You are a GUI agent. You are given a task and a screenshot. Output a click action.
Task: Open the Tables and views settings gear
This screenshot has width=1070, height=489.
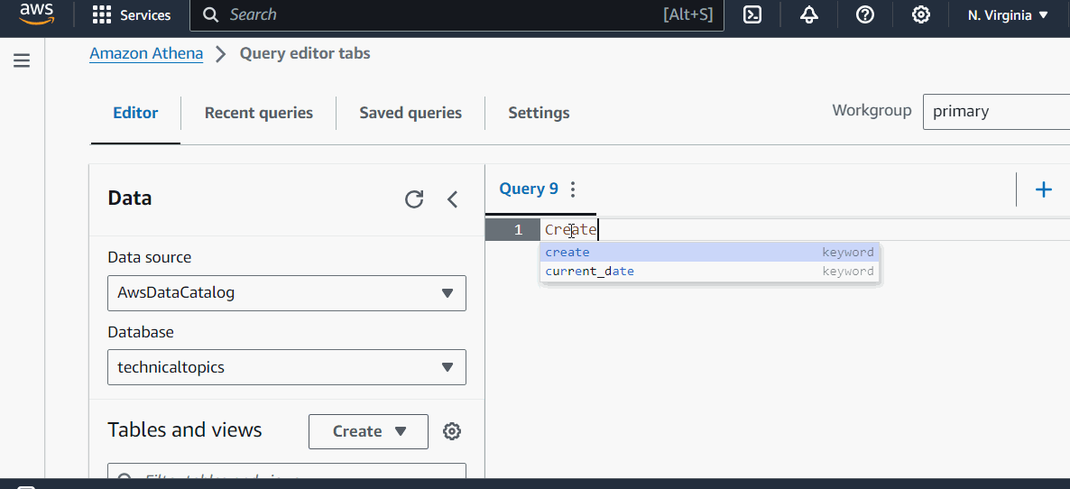coord(452,431)
